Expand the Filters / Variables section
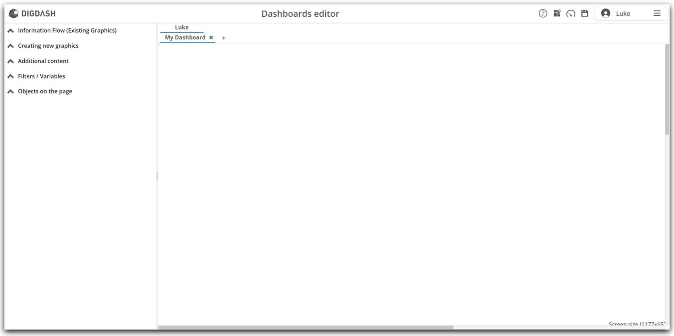 coord(36,76)
